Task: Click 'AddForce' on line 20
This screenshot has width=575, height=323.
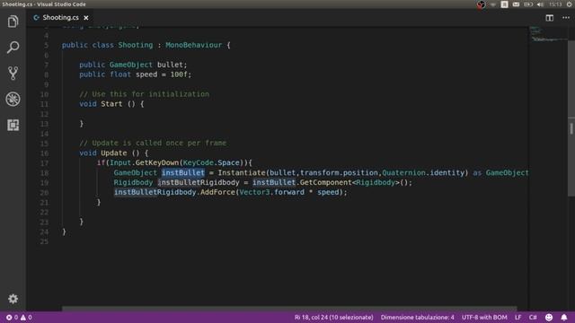Action: [x=217, y=192]
